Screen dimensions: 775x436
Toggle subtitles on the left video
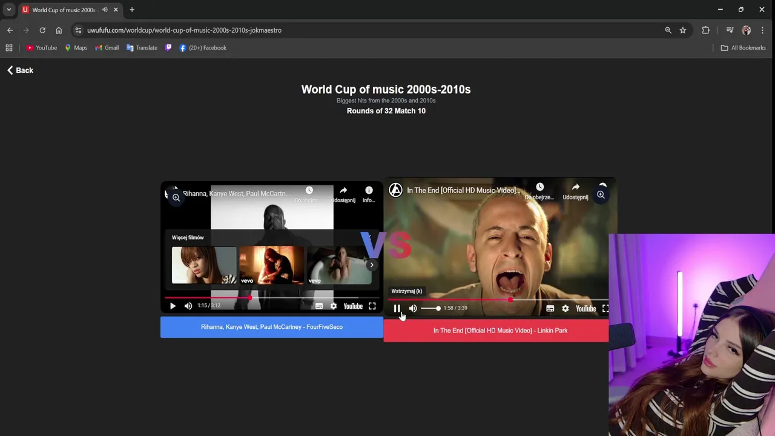point(319,306)
